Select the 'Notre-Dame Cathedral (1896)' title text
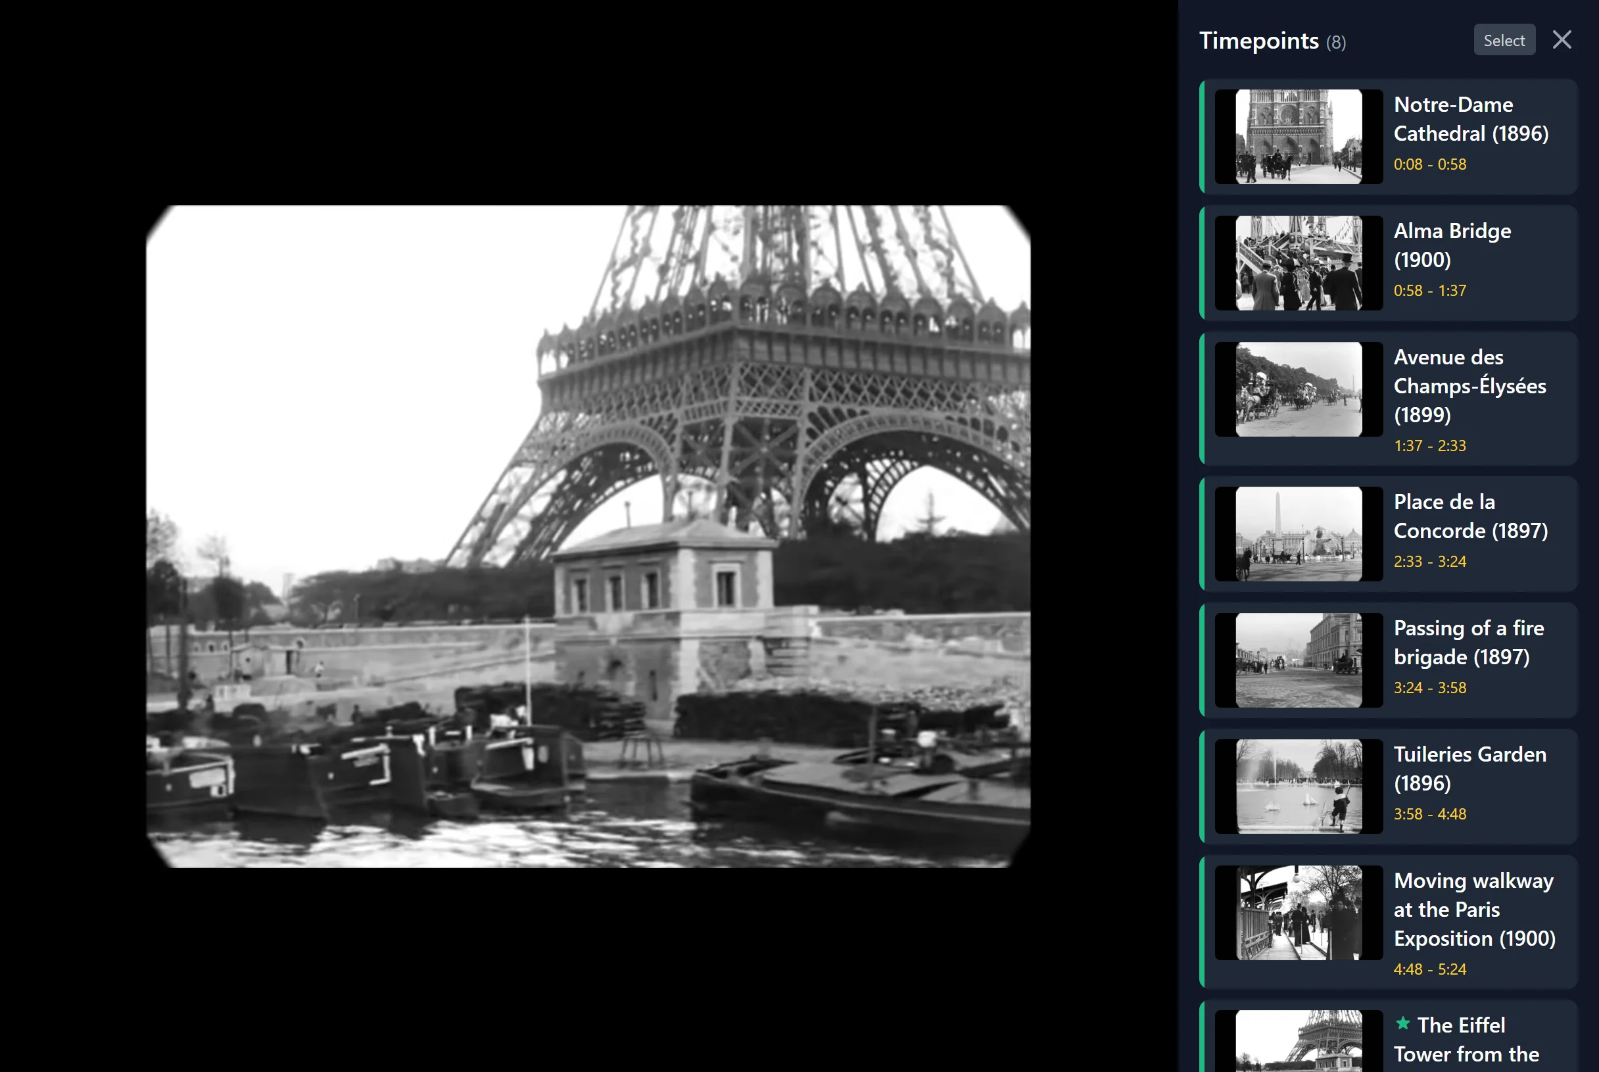The width and height of the screenshot is (1599, 1072). (x=1471, y=119)
